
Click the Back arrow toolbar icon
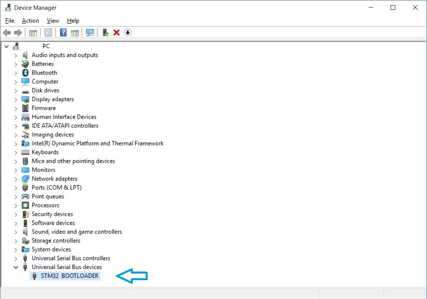coord(7,33)
